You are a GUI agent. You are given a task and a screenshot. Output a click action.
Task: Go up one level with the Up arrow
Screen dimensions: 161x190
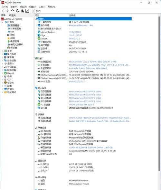[x=13, y=11]
